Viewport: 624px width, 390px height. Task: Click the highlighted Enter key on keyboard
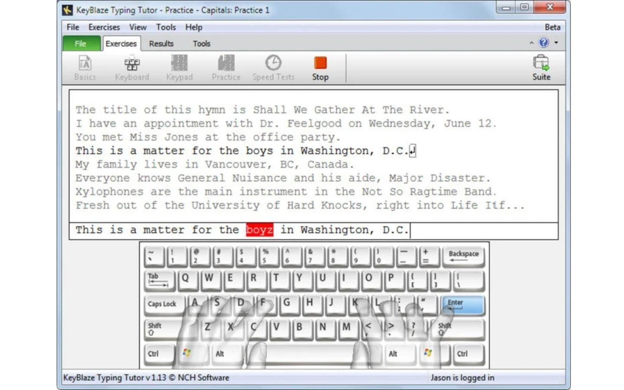point(462,305)
